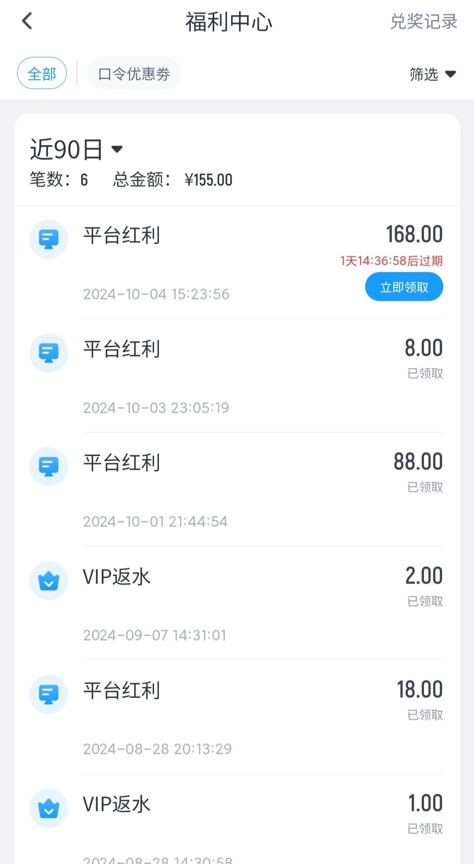
Task: Select the 88.00 reward amount
Action: click(418, 462)
